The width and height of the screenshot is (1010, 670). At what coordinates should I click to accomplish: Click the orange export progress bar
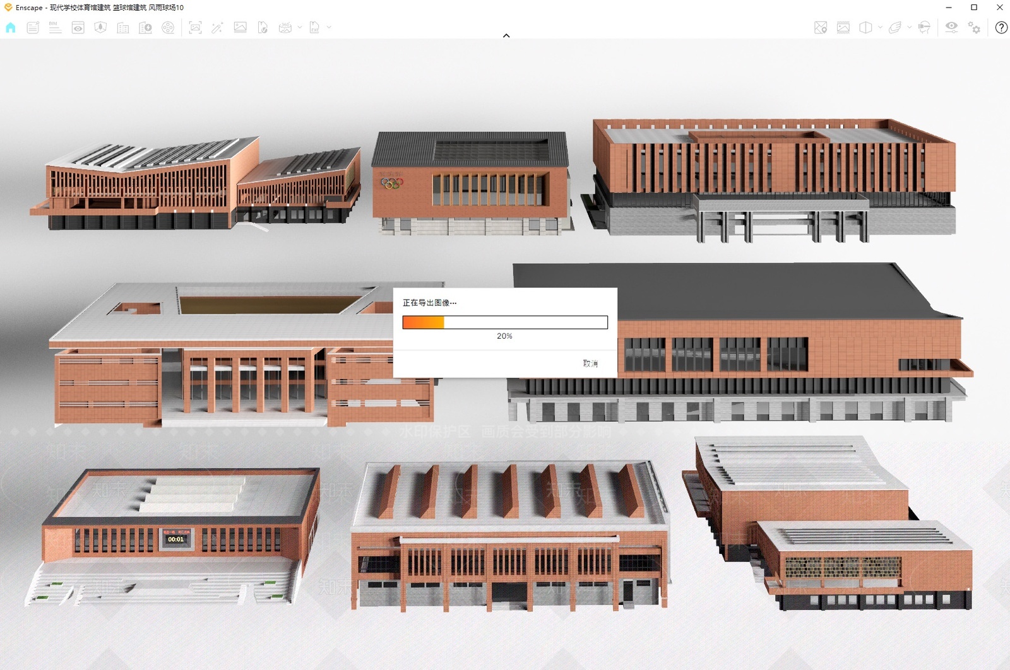tap(505, 322)
